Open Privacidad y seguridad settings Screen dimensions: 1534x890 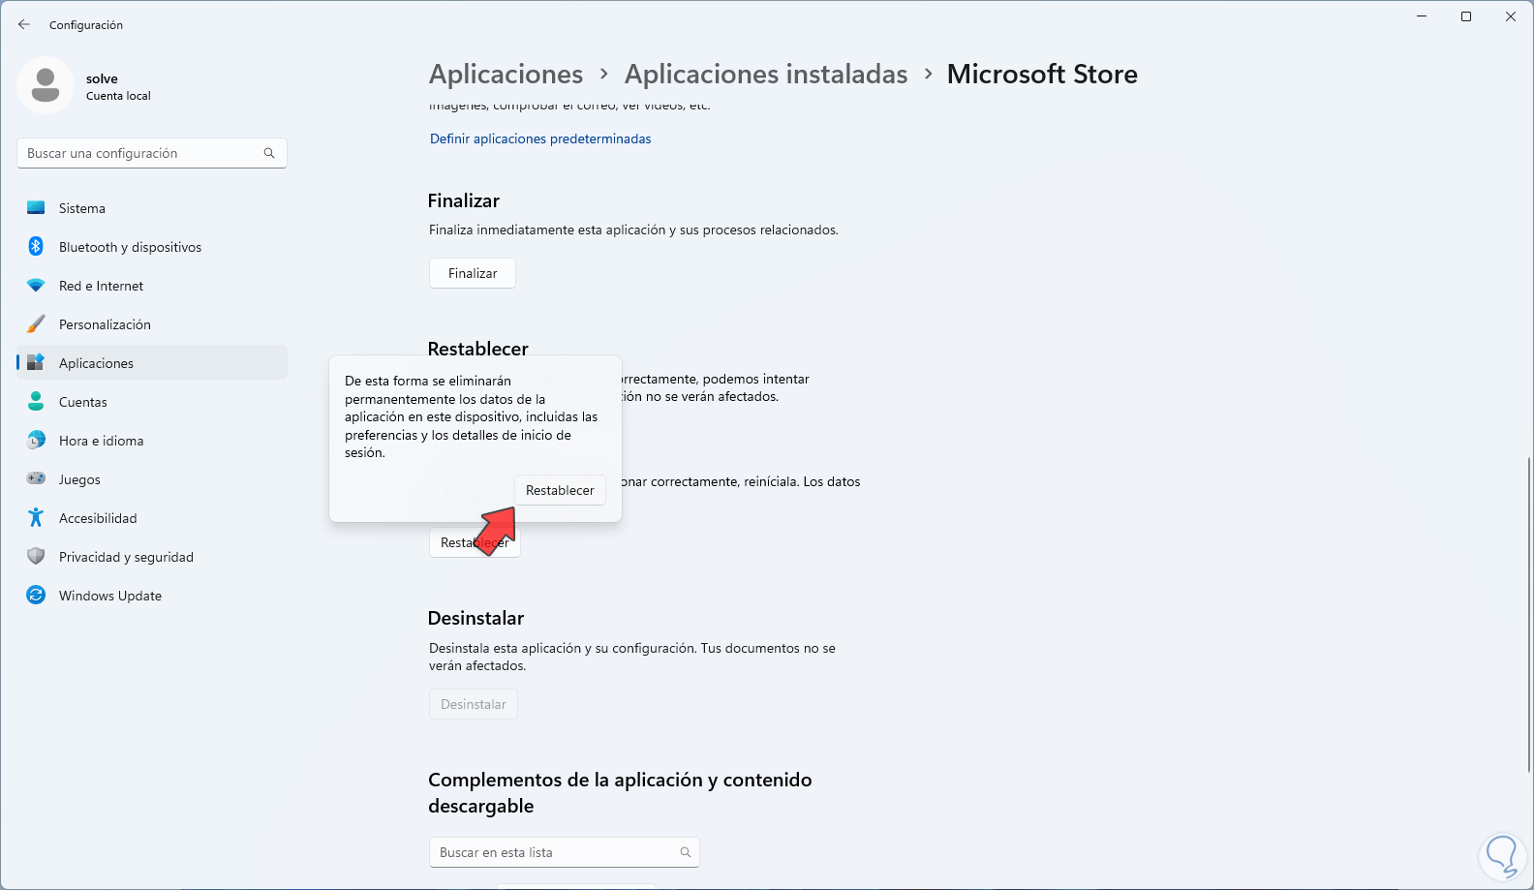coord(152,557)
